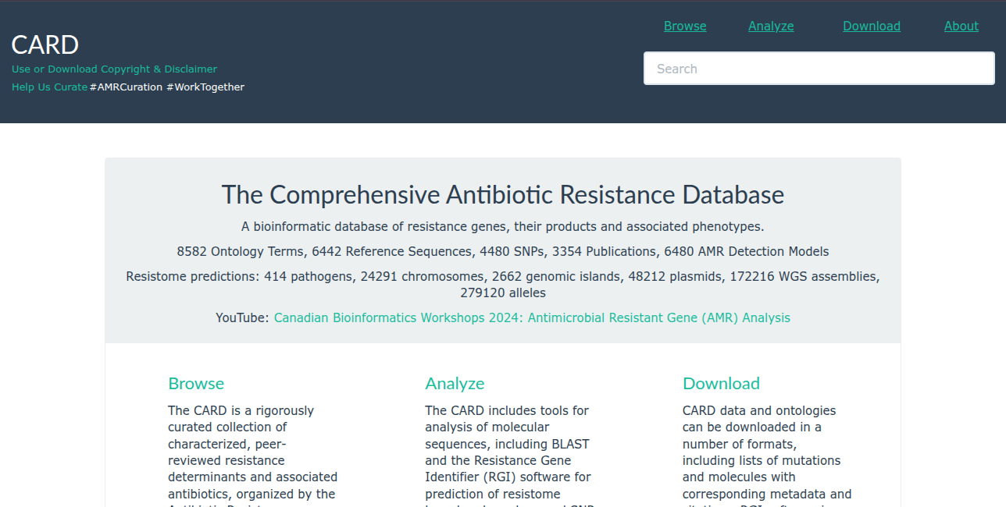
Task: Open the Use or Download Copyright & Disclaimer link
Action: pos(114,69)
